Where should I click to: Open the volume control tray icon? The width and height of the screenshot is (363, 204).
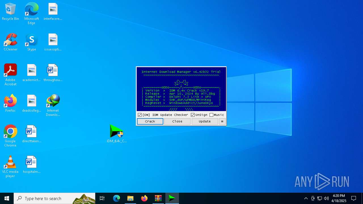click(x=326, y=198)
